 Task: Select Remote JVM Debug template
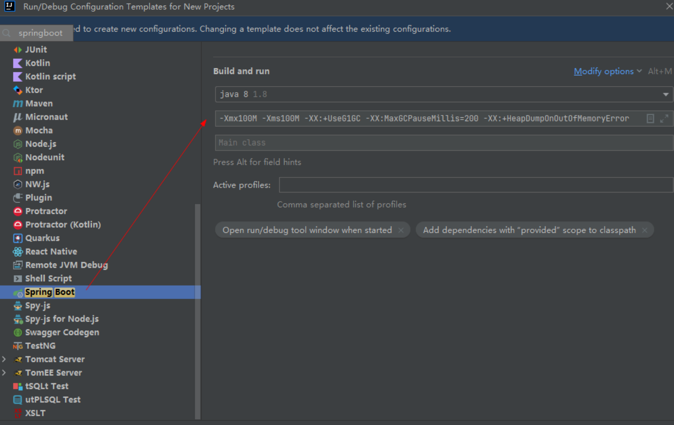[66, 265]
